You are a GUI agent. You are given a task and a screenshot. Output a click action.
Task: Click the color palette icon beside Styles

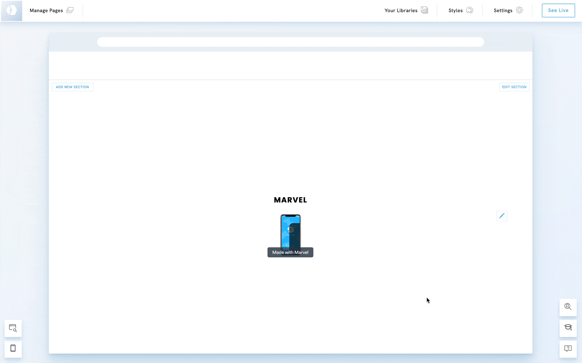469,10
